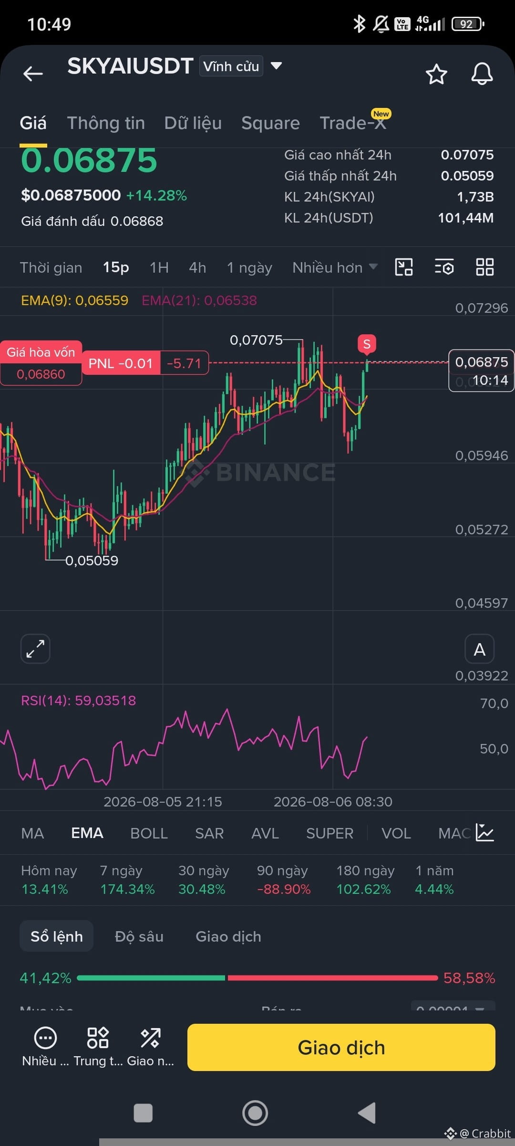Tap Giá hòa vốn break-even label
The height and width of the screenshot is (1146, 515).
point(41,363)
